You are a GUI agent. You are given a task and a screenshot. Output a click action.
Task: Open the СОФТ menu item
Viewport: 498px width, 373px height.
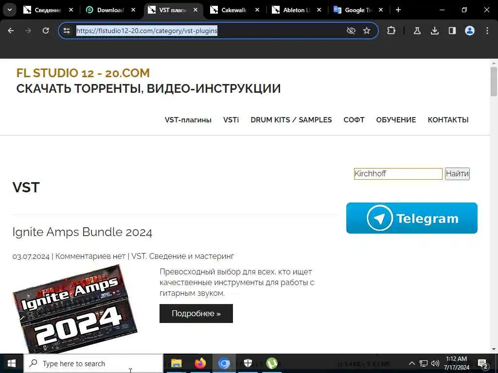pyautogui.click(x=354, y=120)
